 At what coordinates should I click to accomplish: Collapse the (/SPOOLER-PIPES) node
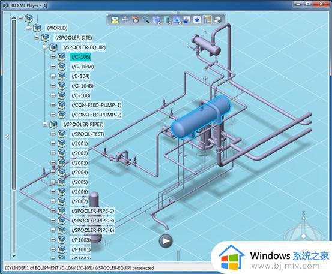(x=45, y=124)
